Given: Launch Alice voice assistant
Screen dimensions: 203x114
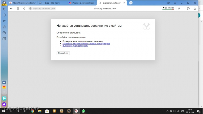Looking at the screenshot, I should coord(4,104).
